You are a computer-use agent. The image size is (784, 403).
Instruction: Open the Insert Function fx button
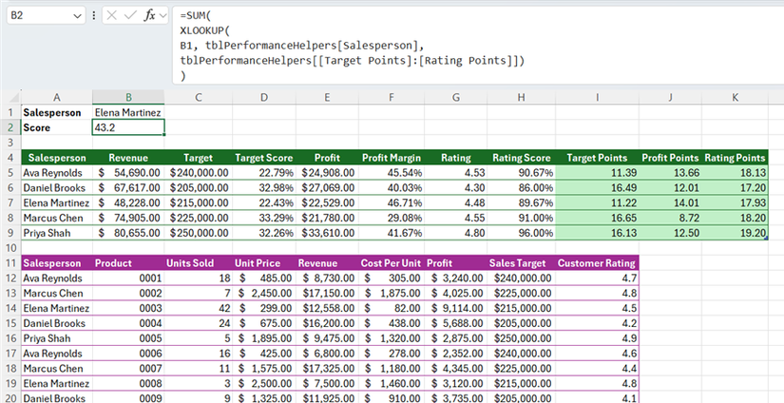[x=149, y=15]
